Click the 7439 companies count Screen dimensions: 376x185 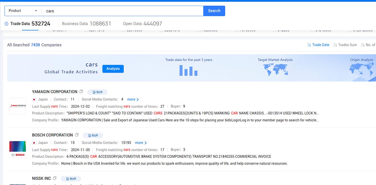pyautogui.click(x=35, y=45)
